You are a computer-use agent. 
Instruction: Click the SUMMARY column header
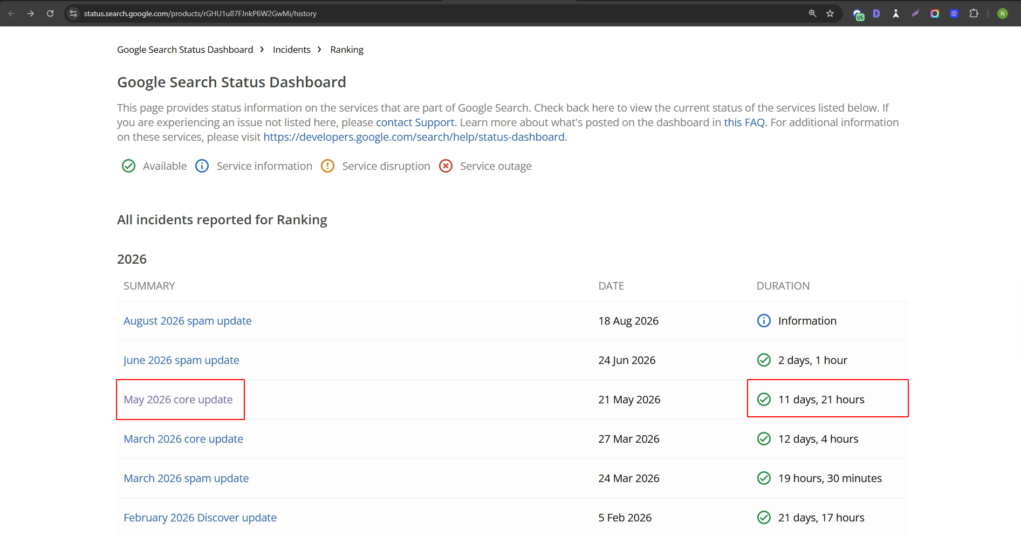[x=149, y=286]
